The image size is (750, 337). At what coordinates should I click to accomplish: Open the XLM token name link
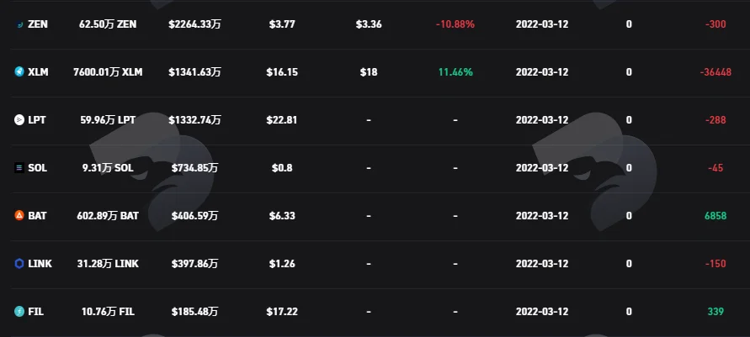pos(38,72)
